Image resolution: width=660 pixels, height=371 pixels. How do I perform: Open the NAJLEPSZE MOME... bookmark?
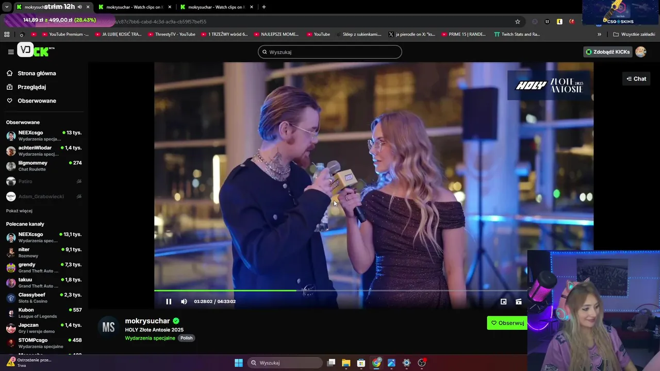[x=276, y=35]
